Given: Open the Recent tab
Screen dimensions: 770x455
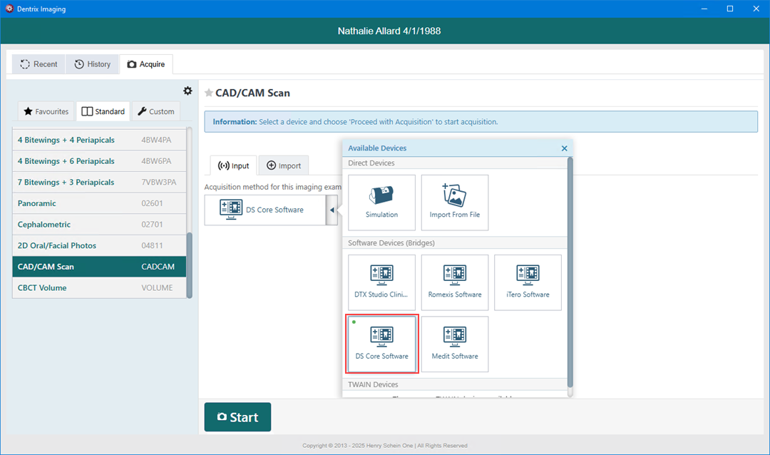Looking at the screenshot, I should tap(38, 64).
